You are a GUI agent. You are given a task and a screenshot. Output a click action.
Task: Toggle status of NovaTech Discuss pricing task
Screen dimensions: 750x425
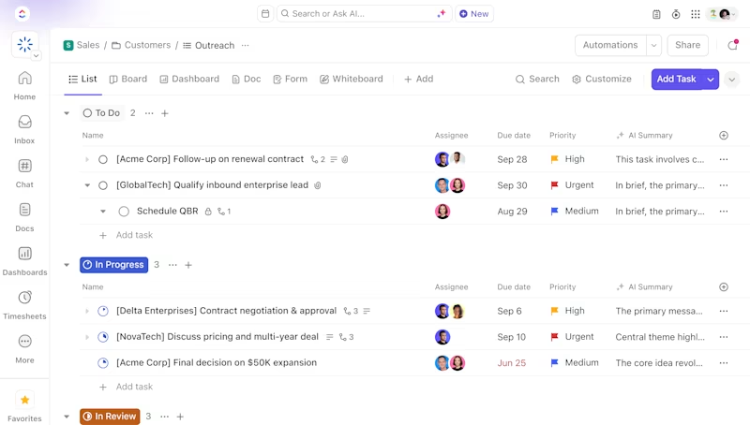103,337
